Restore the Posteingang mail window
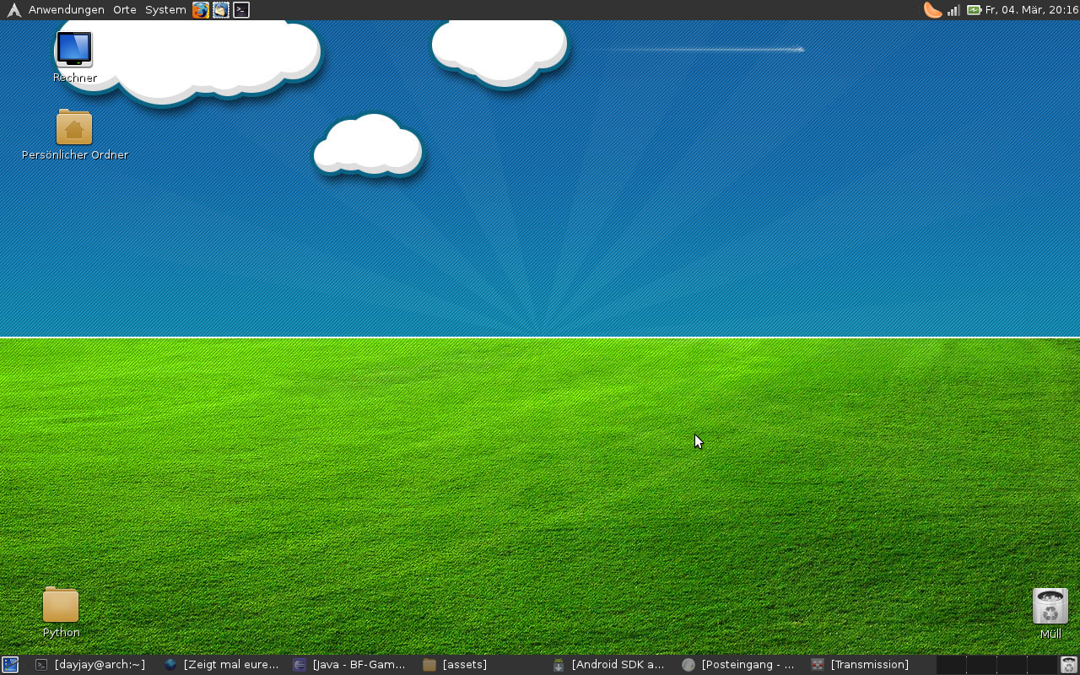Screen dimensions: 1080x675 pyautogui.click(x=738, y=665)
